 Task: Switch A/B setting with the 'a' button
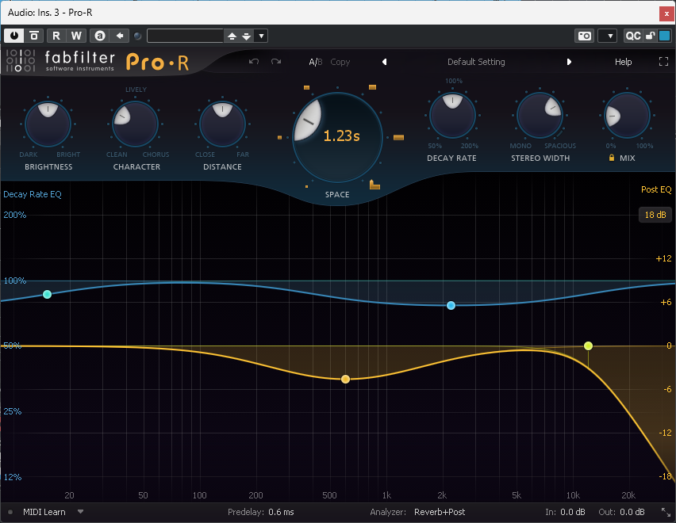coord(100,36)
